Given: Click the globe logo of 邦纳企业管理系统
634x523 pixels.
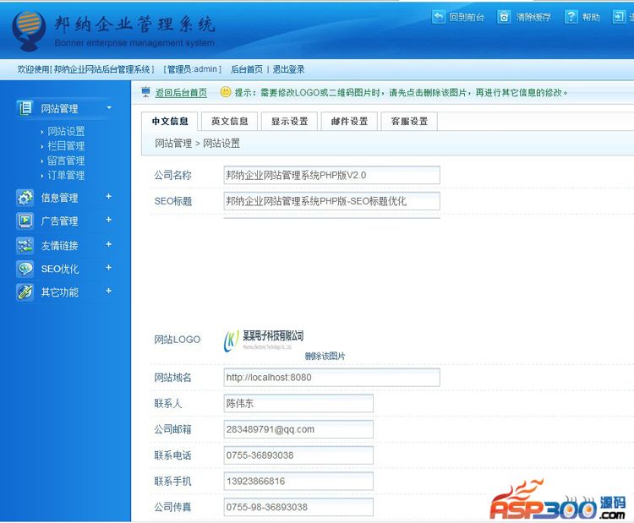Looking at the screenshot, I should click(x=28, y=30).
